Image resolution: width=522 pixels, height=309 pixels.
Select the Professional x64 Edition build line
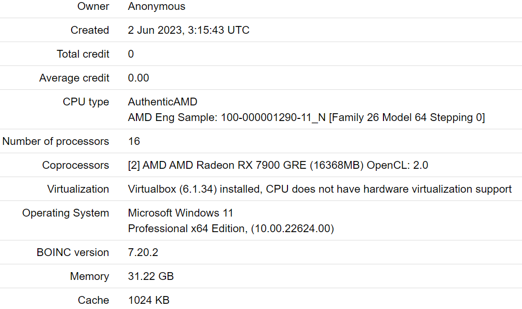click(x=231, y=229)
